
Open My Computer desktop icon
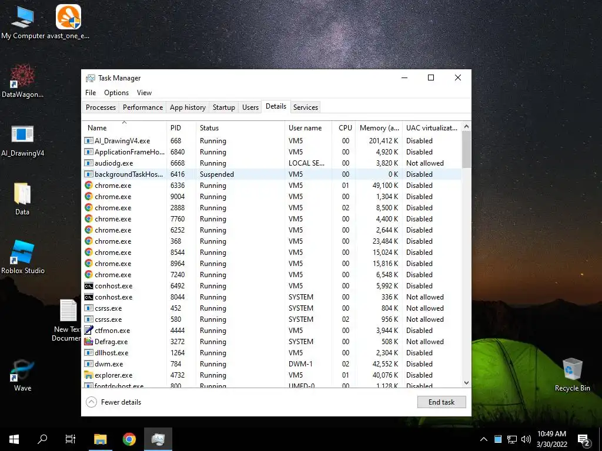(23, 22)
